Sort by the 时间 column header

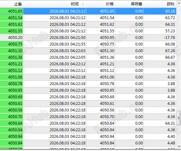click(55, 4)
